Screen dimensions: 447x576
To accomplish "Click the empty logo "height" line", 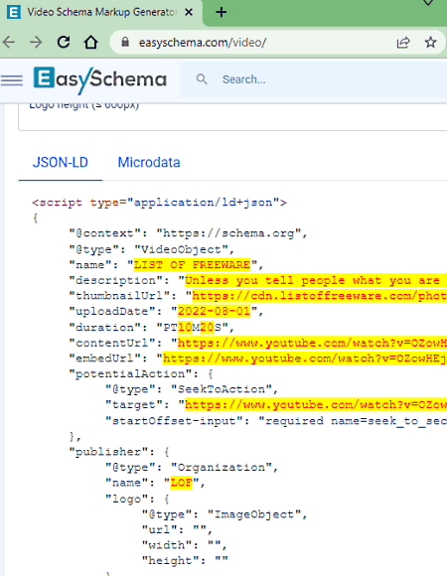I will [185, 561].
